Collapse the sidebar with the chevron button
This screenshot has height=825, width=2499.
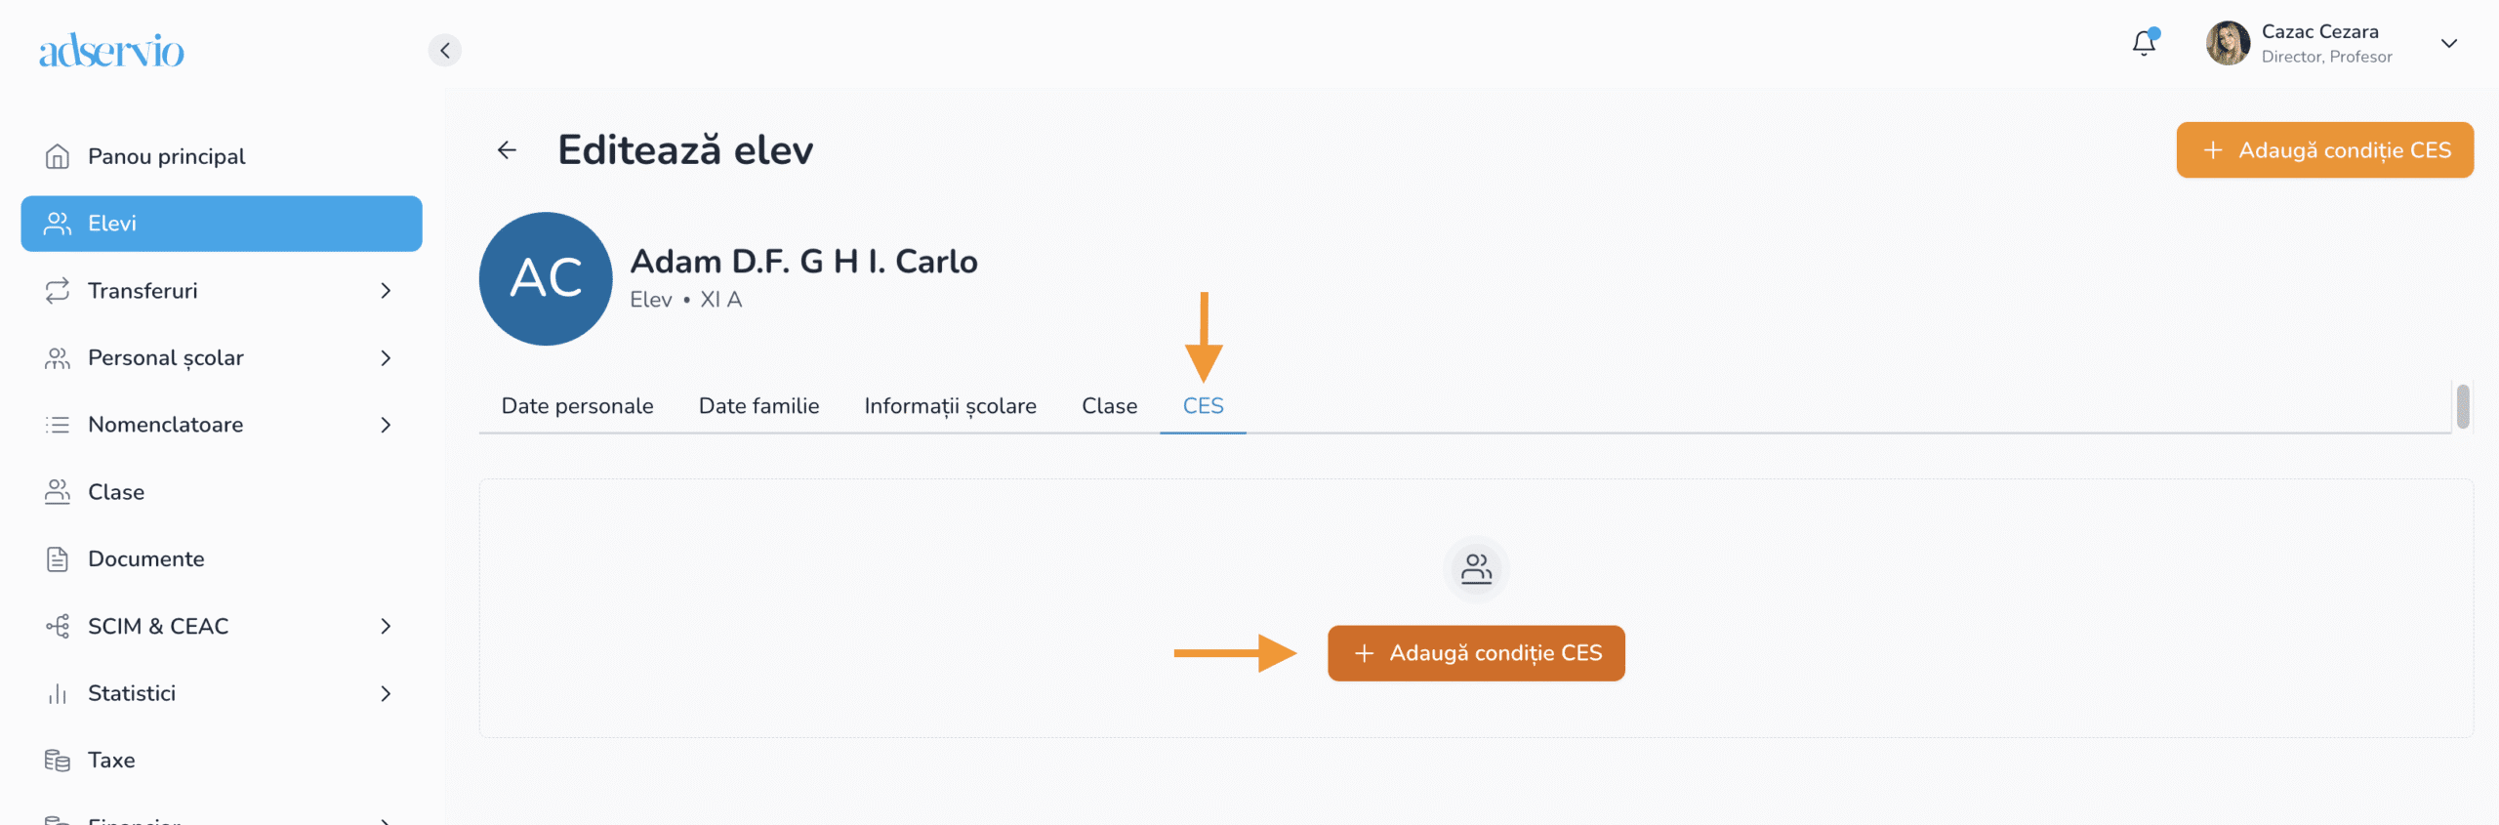445,50
